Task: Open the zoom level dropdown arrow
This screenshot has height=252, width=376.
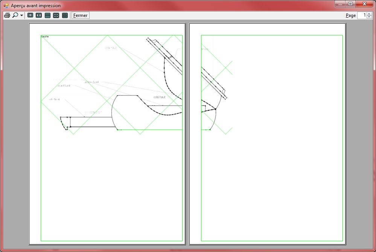Action: 21,15
